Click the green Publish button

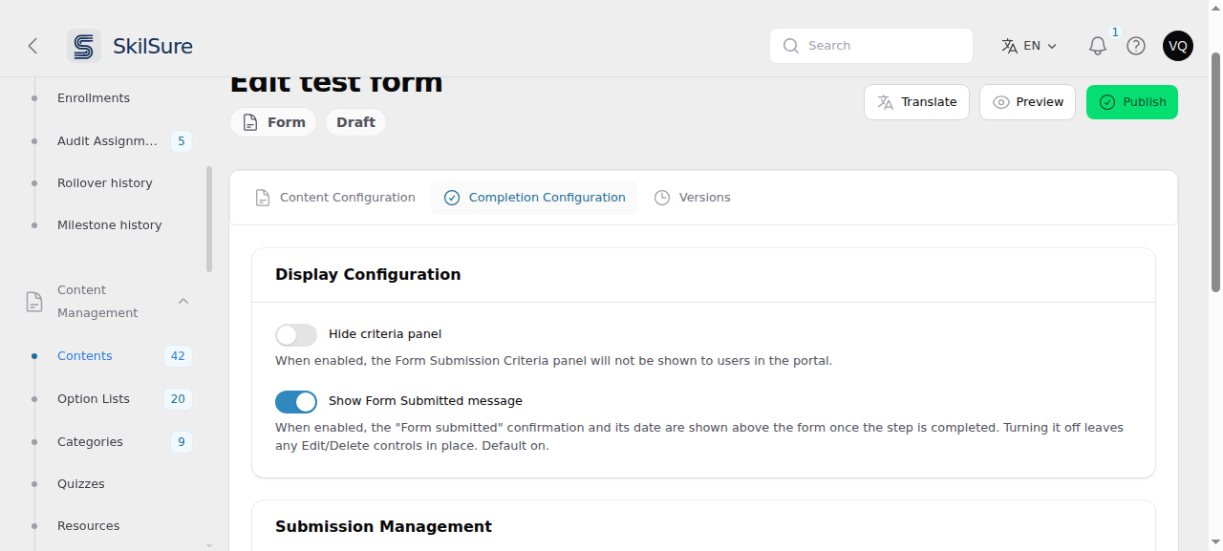pos(1132,102)
